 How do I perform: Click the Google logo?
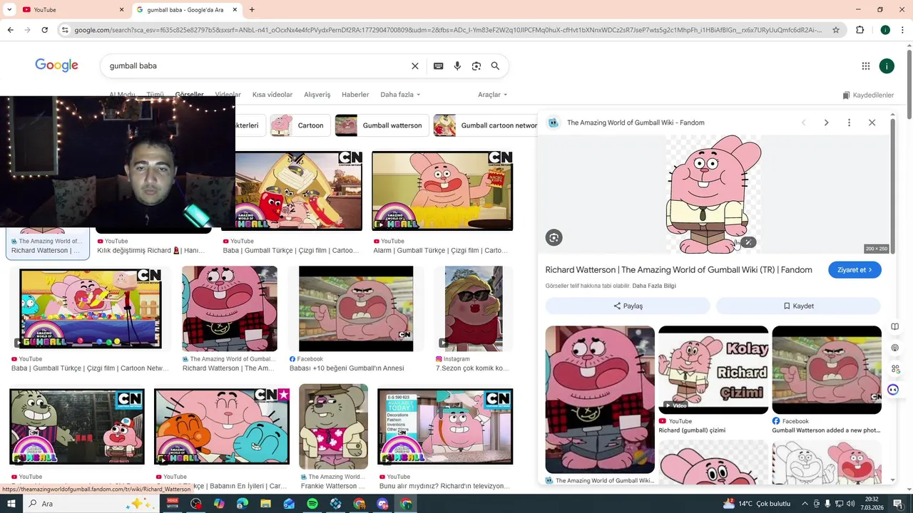[56, 66]
